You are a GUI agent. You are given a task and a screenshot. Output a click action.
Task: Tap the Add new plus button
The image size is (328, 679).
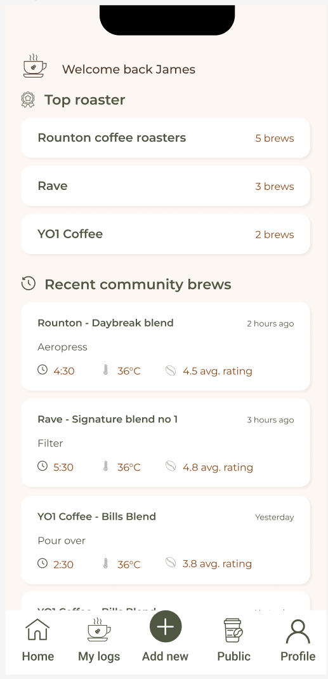pos(166,626)
